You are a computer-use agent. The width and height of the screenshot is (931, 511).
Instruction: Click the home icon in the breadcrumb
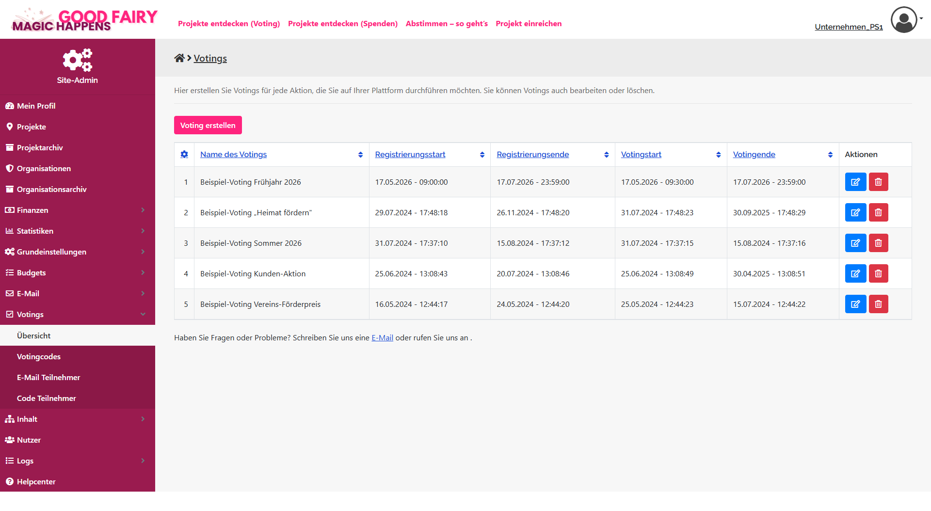tap(179, 58)
